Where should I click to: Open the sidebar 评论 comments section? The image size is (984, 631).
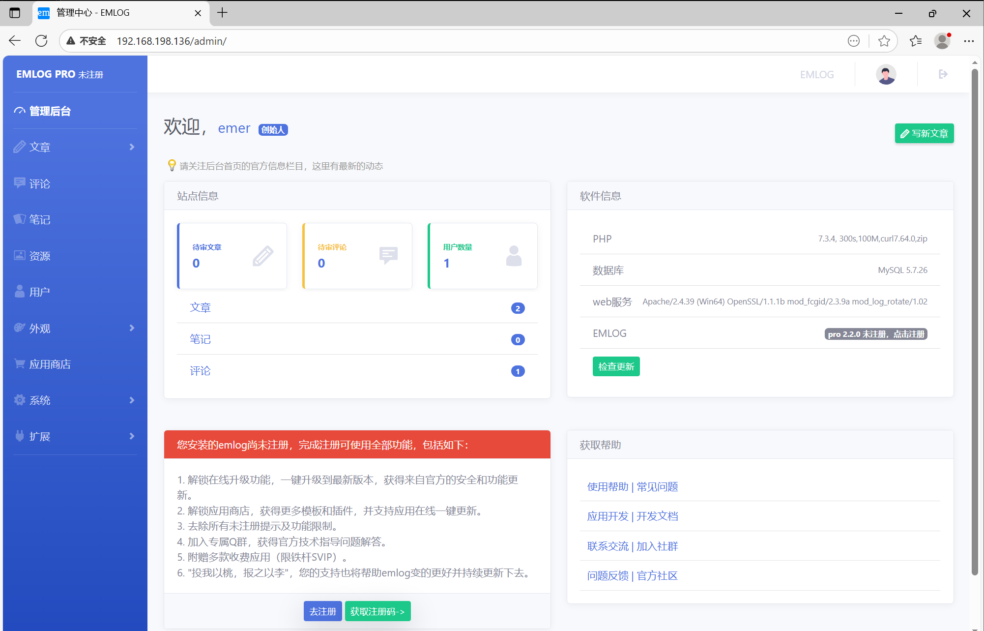[x=39, y=183]
